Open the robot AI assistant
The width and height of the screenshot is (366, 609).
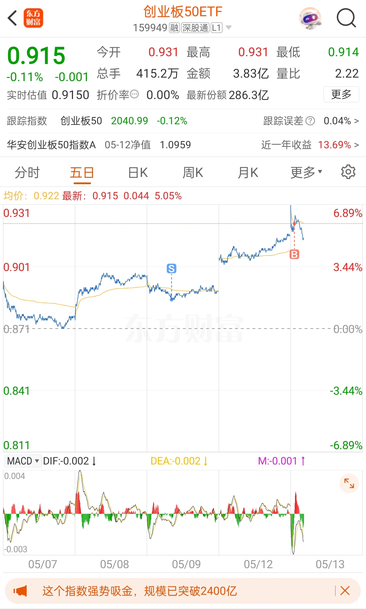tap(310, 18)
